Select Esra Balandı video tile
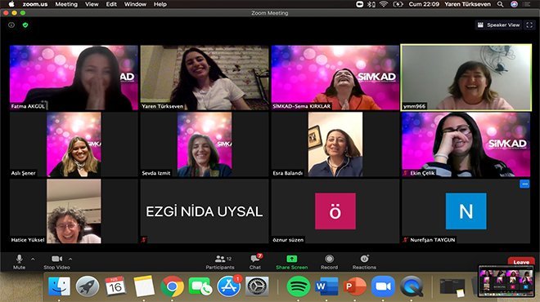Image resolution: width=540 pixels, height=302 pixels. pos(335,144)
